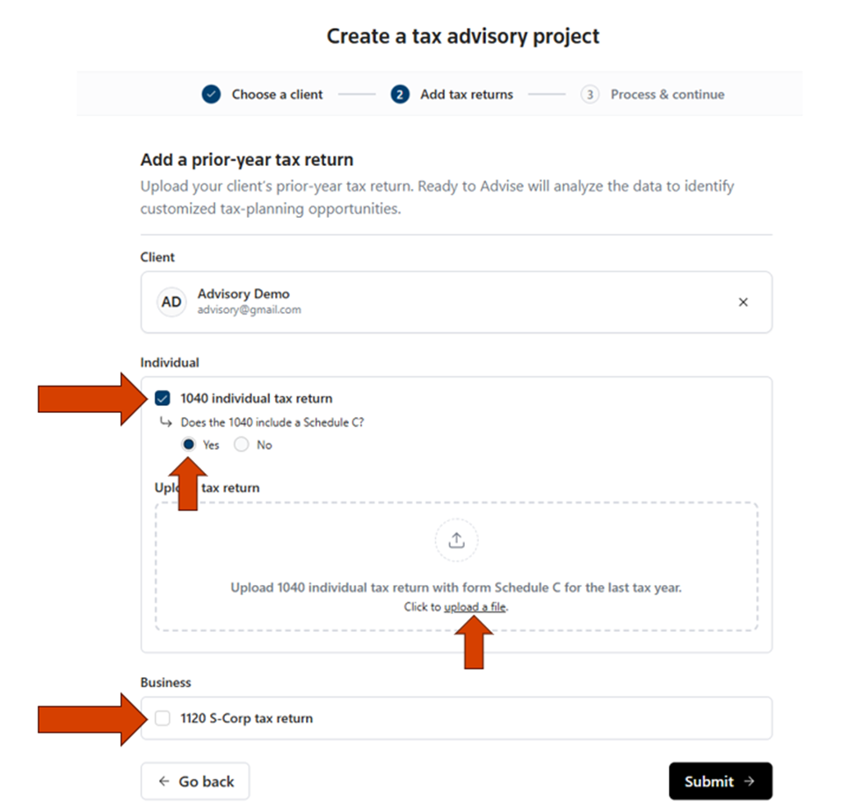Select Yes for Schedule C question
The height and width of the screenshot is (810, 857).
189,445
